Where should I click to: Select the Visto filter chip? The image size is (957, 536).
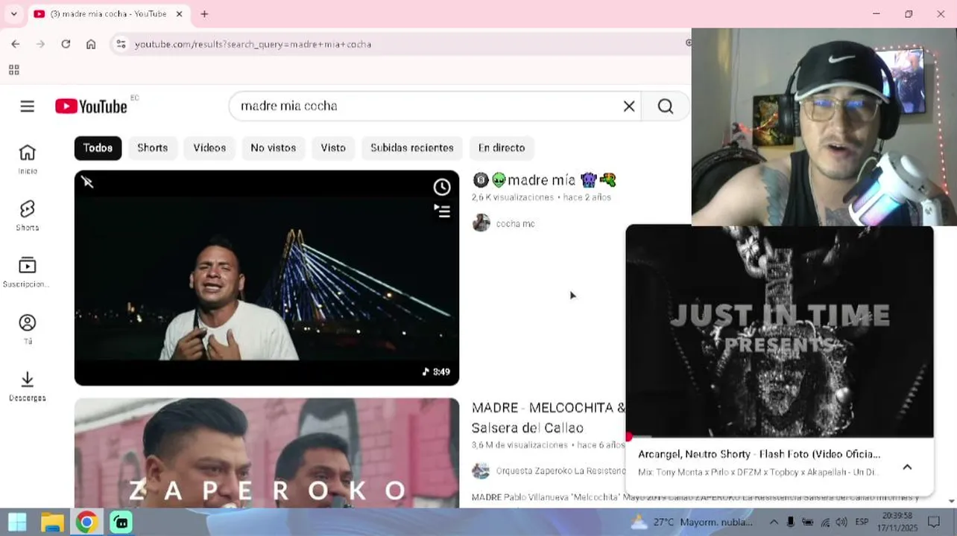333,148
